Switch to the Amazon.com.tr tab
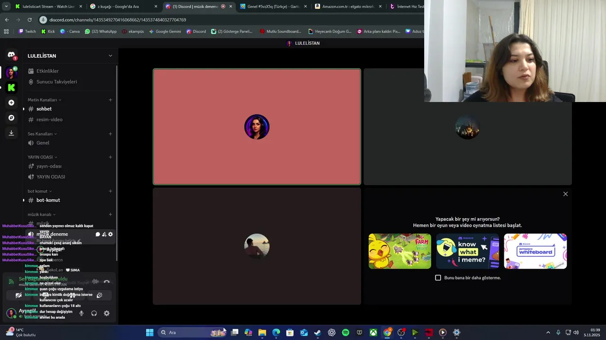 click(348, 7)
